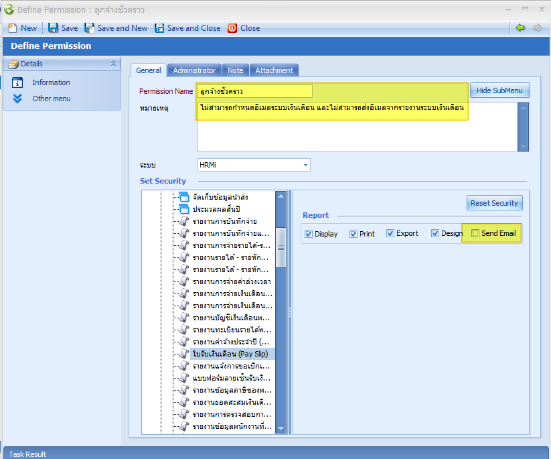Screen dimensions: 551x459
Task: Click Save and New toolbar icon
Action: point(90,28)
